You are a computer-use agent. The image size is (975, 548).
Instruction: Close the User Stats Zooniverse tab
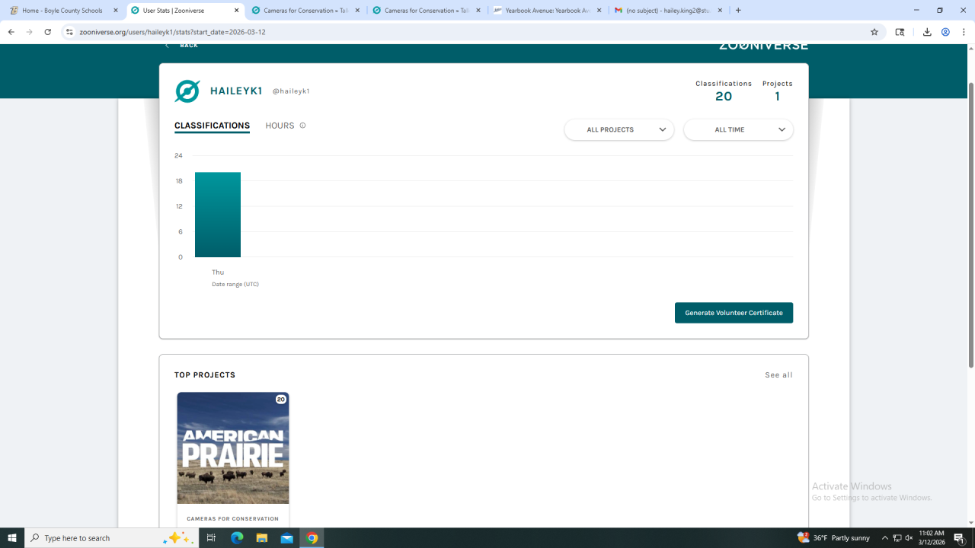(x=237, y=11)
